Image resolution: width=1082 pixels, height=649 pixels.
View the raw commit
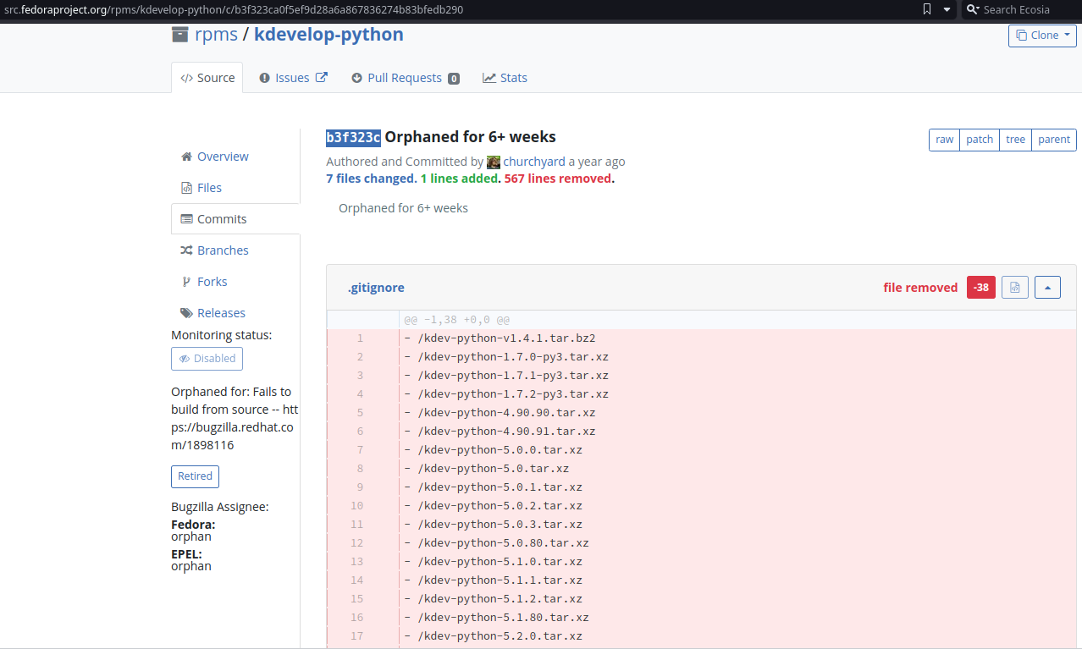coord(945,140)
